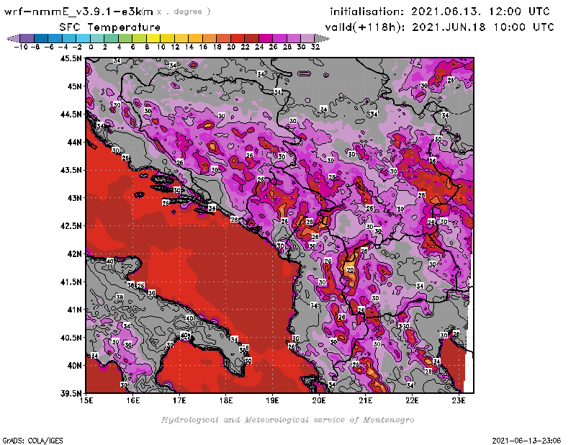Click the 19E longitude axis label
The width and height of the screenshot is (576, 445).
coord(272,400)
